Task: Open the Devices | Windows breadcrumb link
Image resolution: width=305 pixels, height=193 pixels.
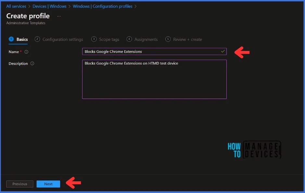Action: (x=49, y=6)
